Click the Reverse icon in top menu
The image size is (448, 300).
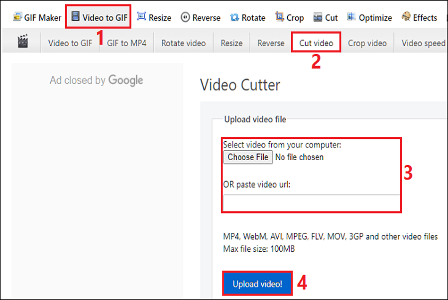pyautogui.click(x=185, y=17)
